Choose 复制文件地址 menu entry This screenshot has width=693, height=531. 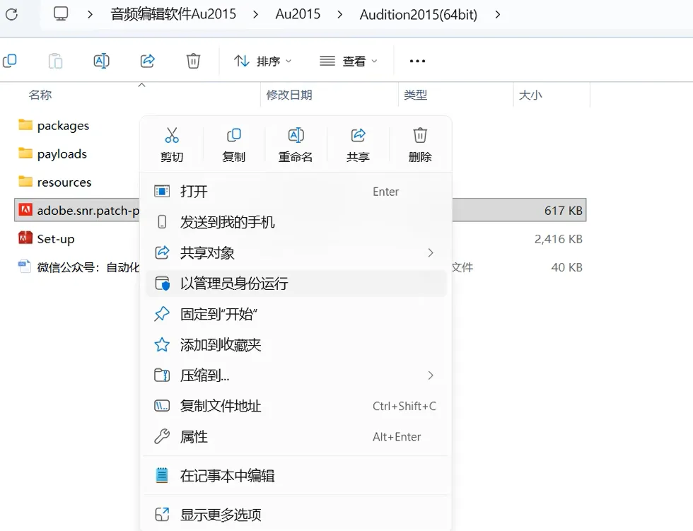(296, 406)
